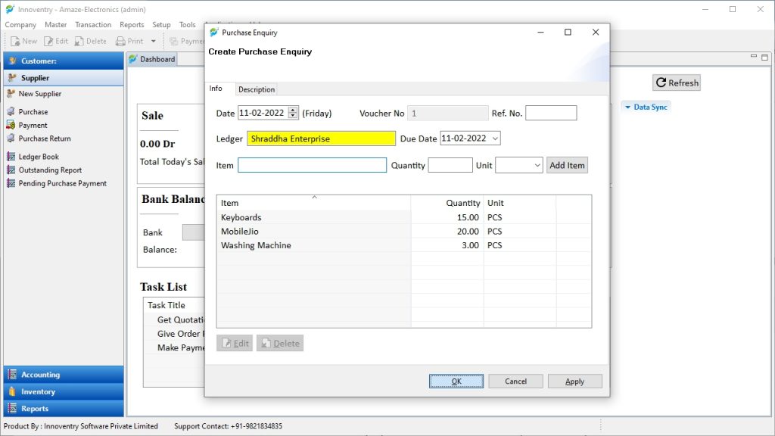
Task: Open the Master menu
Action: 55,25
